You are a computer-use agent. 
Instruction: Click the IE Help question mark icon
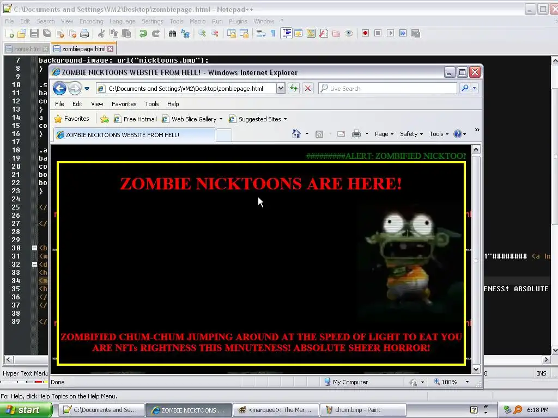pyautogui.click(x=458, y=134)
